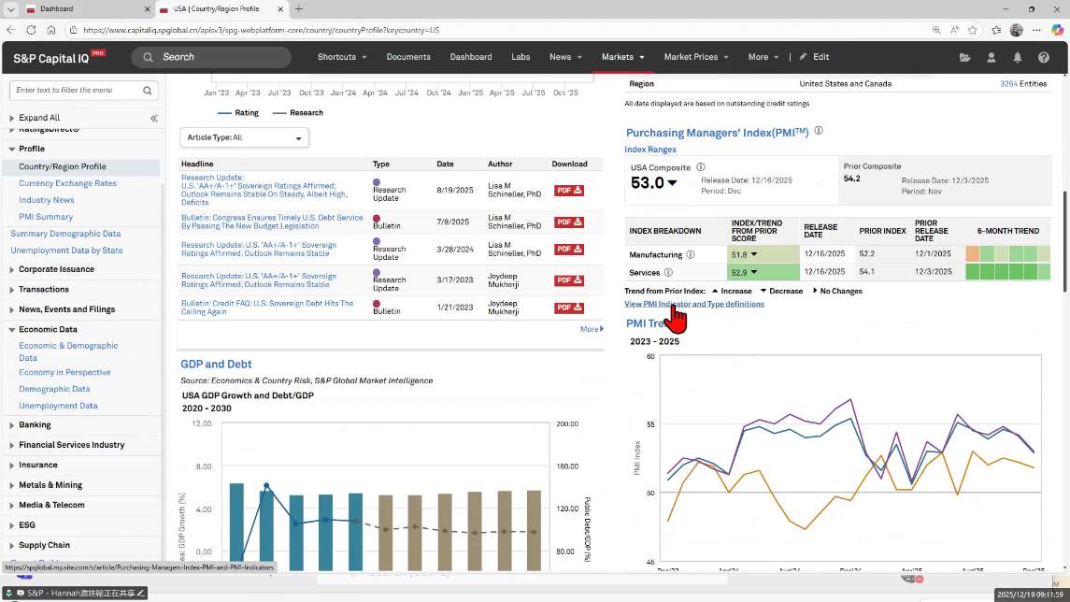Click the menu filter text field
1070x602 pixels.
[x=77, y=91]
